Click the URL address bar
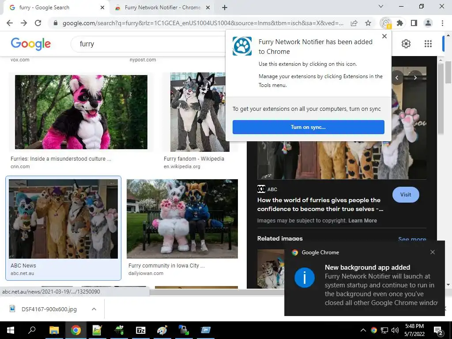Screen dimensions: 452x339 [203, 23]
